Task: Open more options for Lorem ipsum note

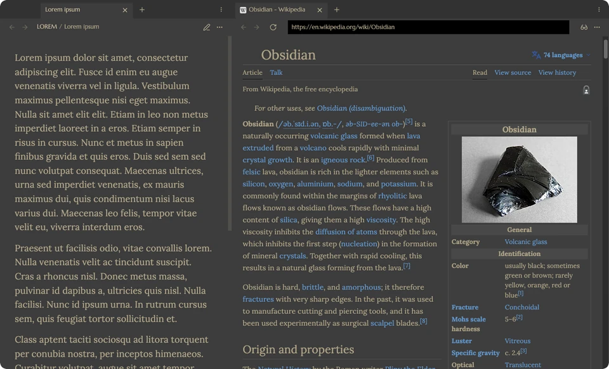Action: (219, 27)
